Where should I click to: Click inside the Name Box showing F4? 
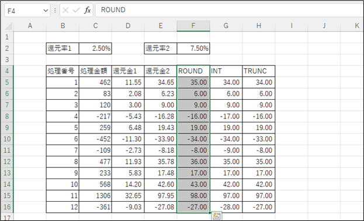[x=23, y=10]
